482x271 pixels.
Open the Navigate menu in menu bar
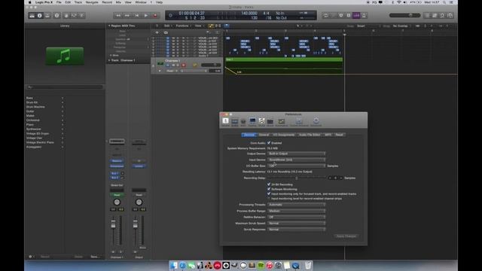92,2
